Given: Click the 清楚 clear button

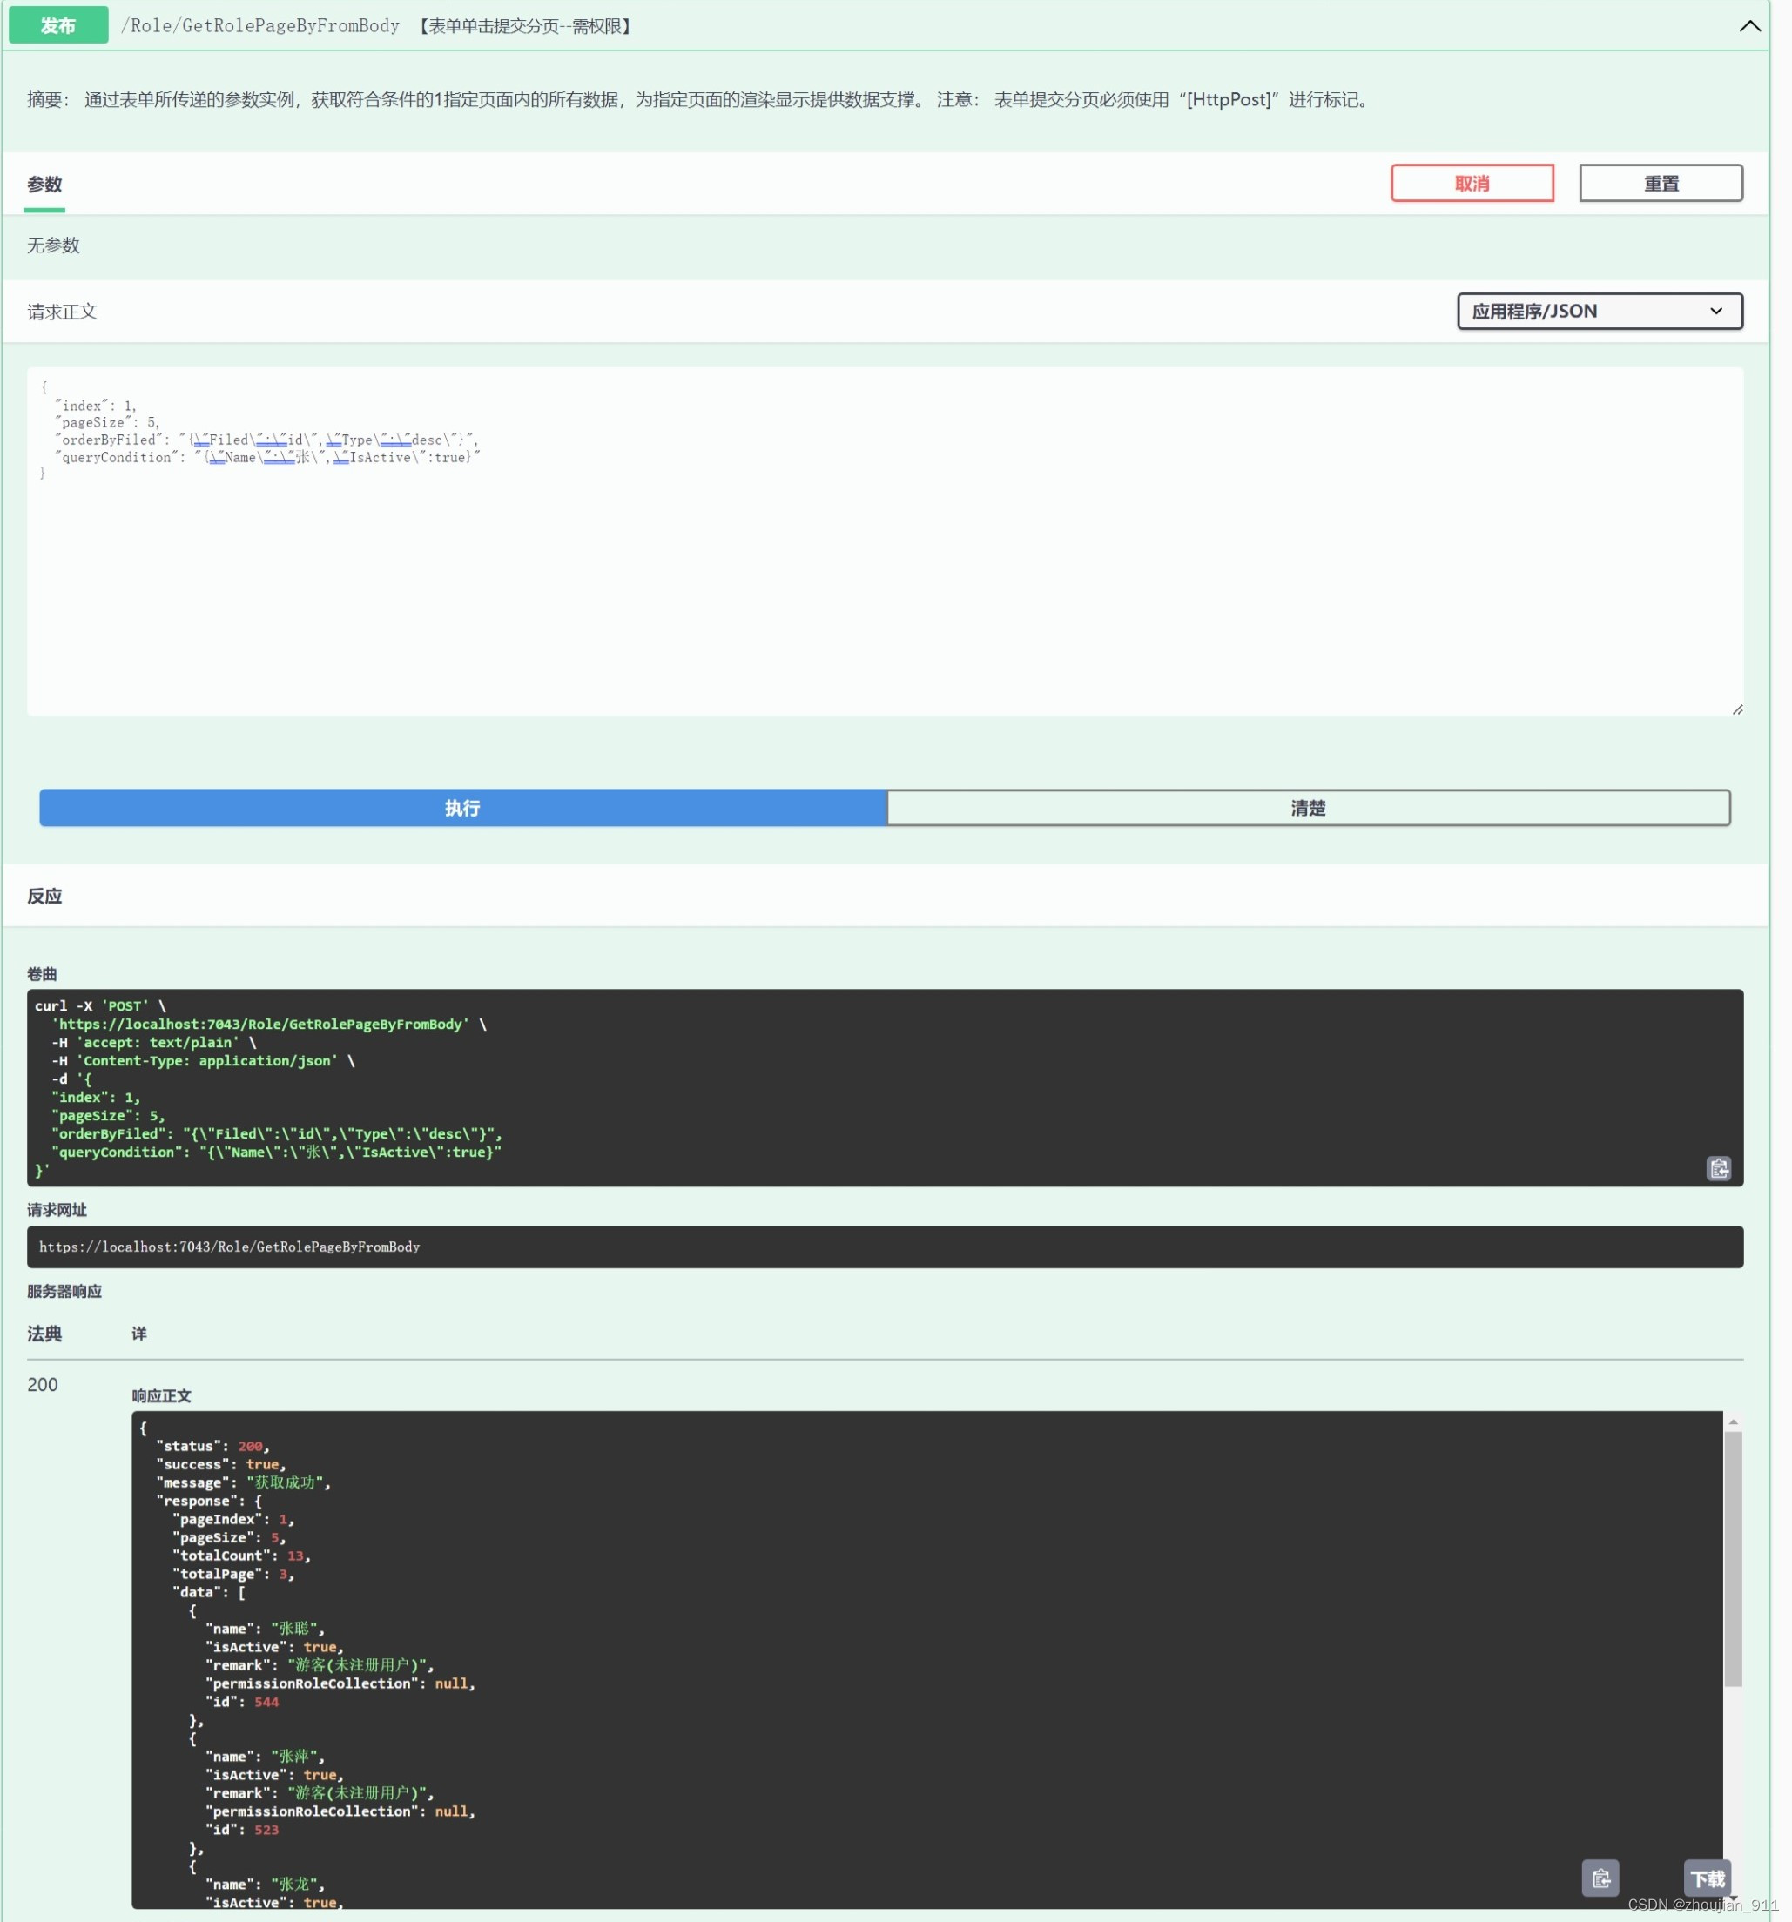Looking at the screenshot, I should (1308, 807).
